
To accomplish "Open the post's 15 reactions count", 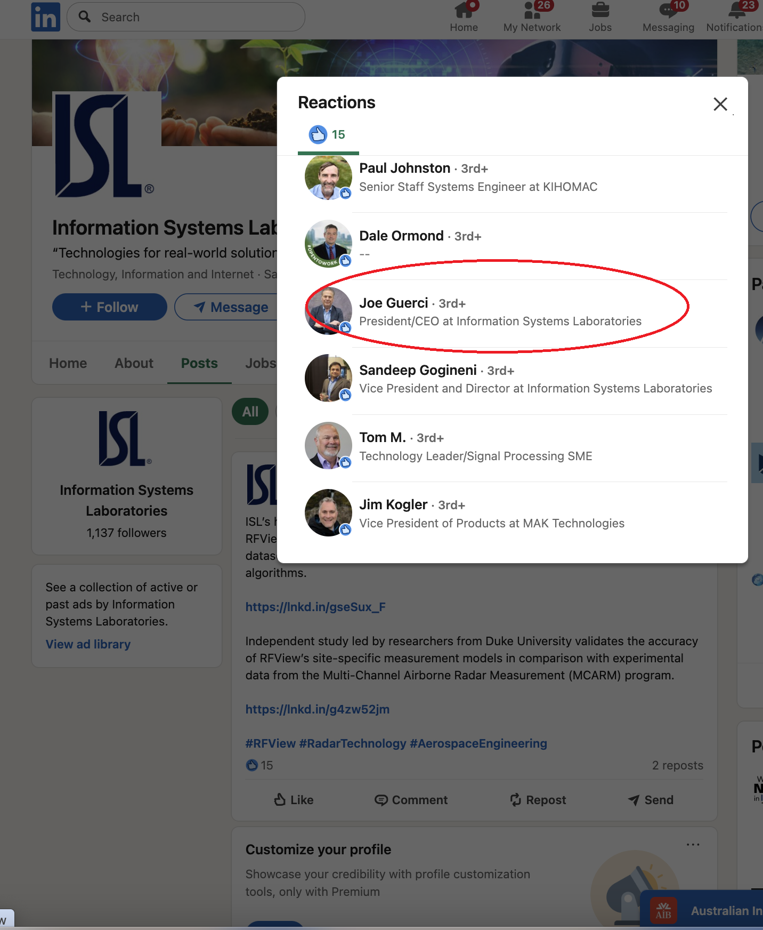I will click(x=259, y=765).
